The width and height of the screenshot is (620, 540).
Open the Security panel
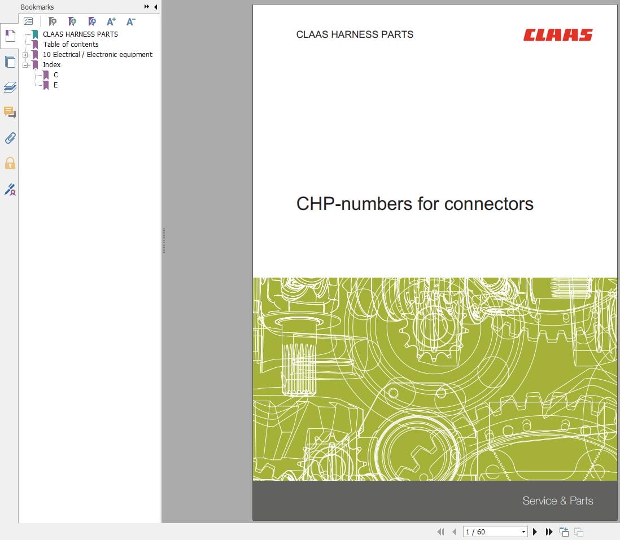pos(10,164)
